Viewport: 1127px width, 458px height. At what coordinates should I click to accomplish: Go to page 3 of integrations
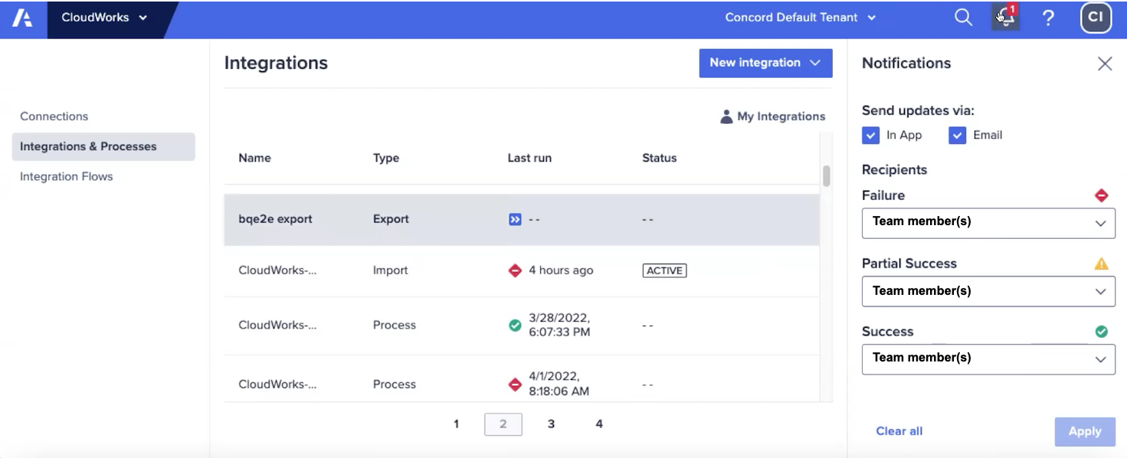tap(551, 424)
